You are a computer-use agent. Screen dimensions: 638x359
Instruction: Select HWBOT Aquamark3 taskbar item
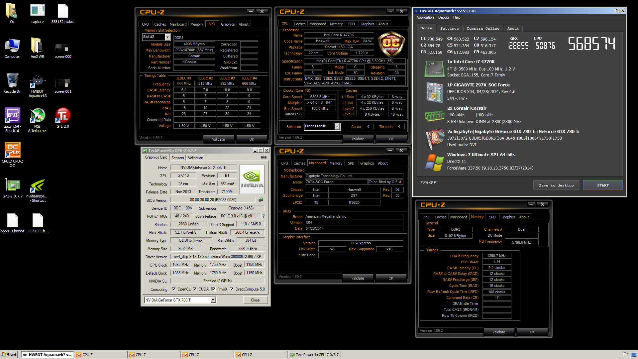[x=47, y=355]
